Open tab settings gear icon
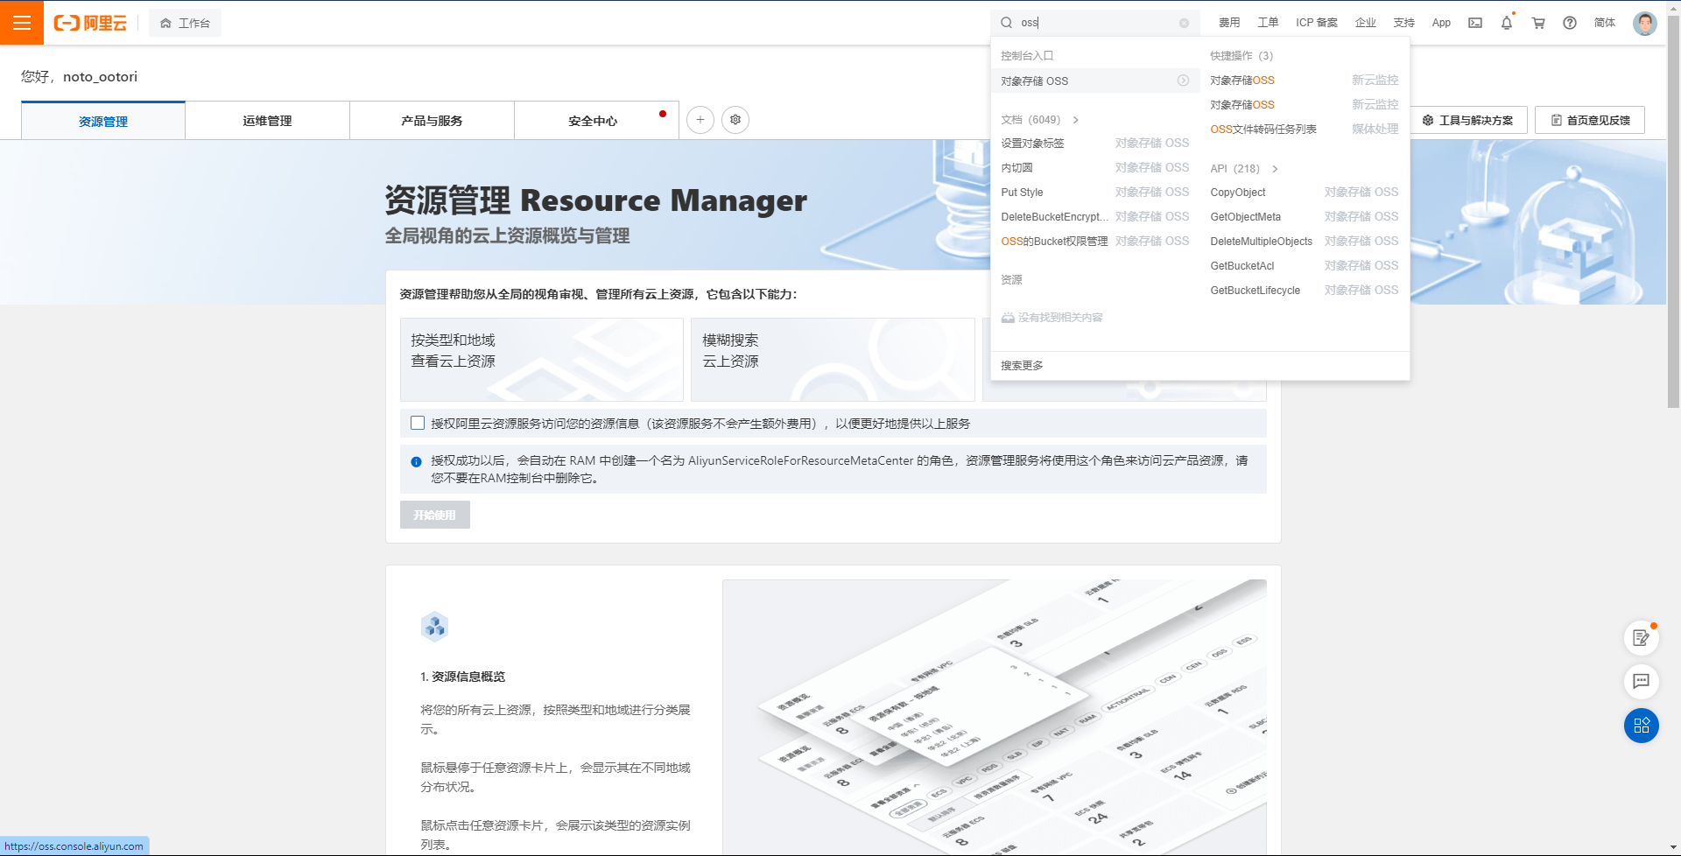 [x=735, y=120]
